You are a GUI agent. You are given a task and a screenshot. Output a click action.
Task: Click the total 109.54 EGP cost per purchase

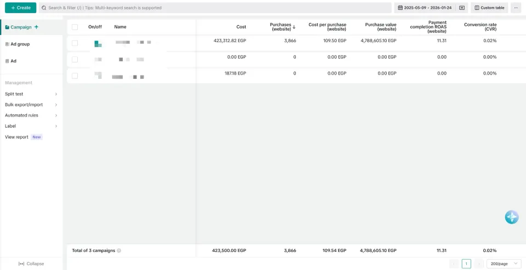tap(333, 250)
